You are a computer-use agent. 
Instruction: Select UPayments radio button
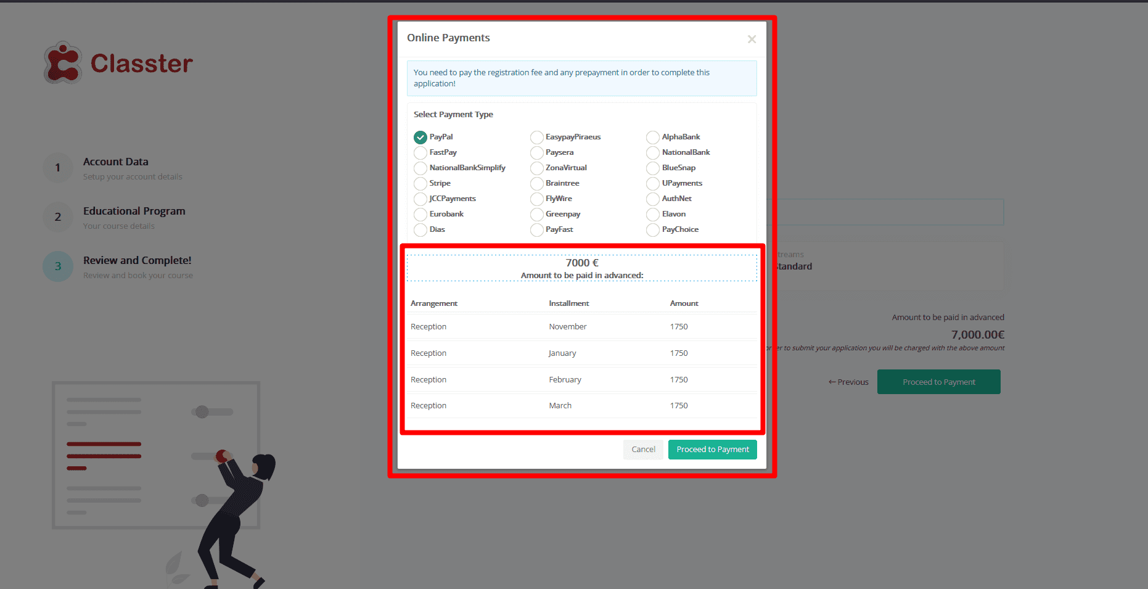tap(653, 183)
